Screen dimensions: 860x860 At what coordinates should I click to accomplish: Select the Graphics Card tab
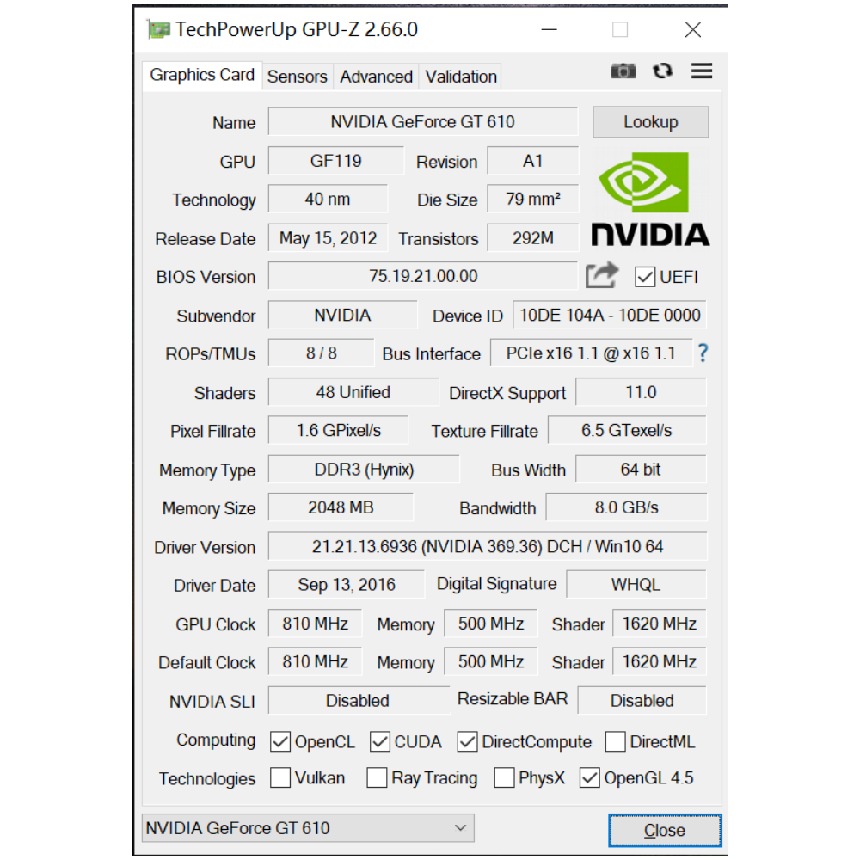[202, 75]
